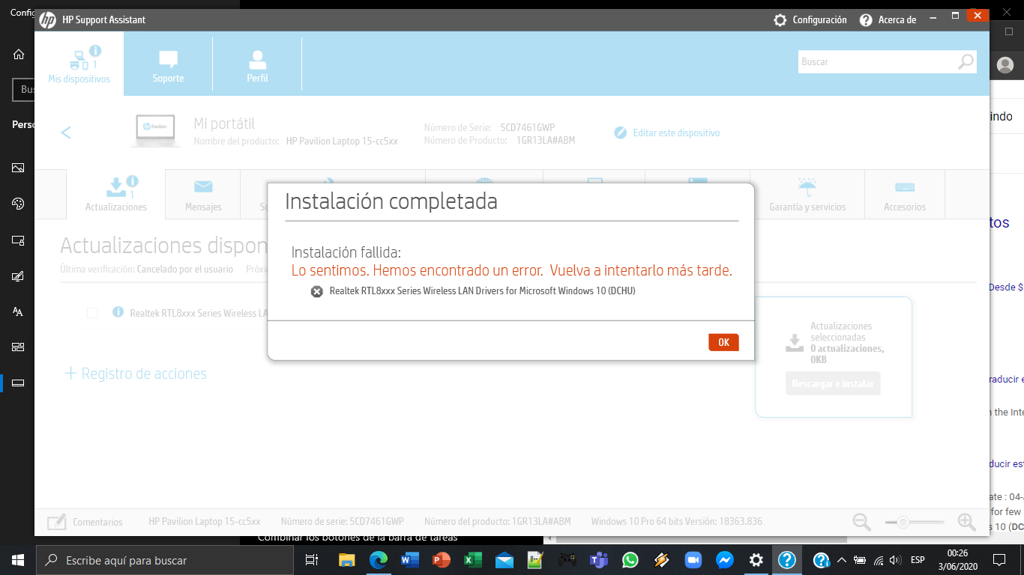The image size is (1024, 575).
Task: Open Comentarios feedback link
Action: [85, 522]
